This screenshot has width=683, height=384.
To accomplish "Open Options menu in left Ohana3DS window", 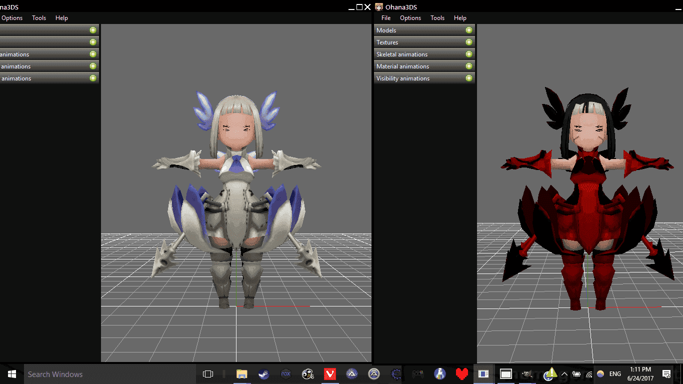I will click(12, 18).
